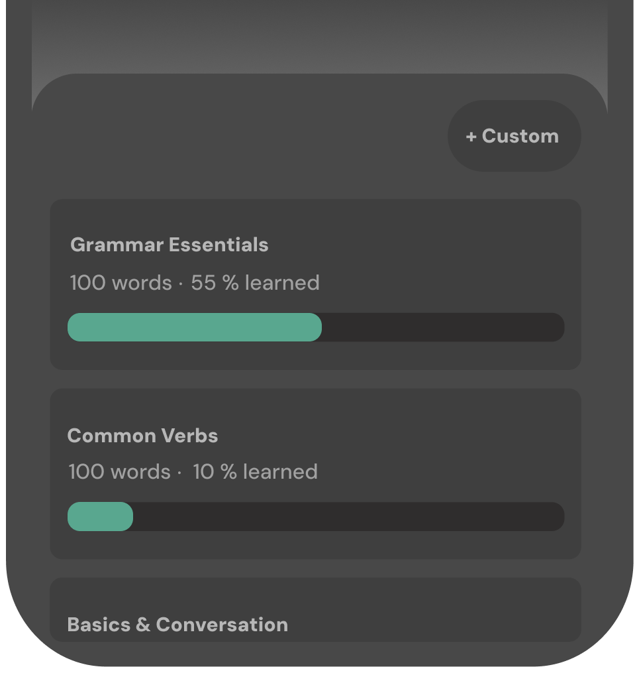Viewport: 639px width, 675px height.
Task: Select the Common Verbs title
Action: 142,436
